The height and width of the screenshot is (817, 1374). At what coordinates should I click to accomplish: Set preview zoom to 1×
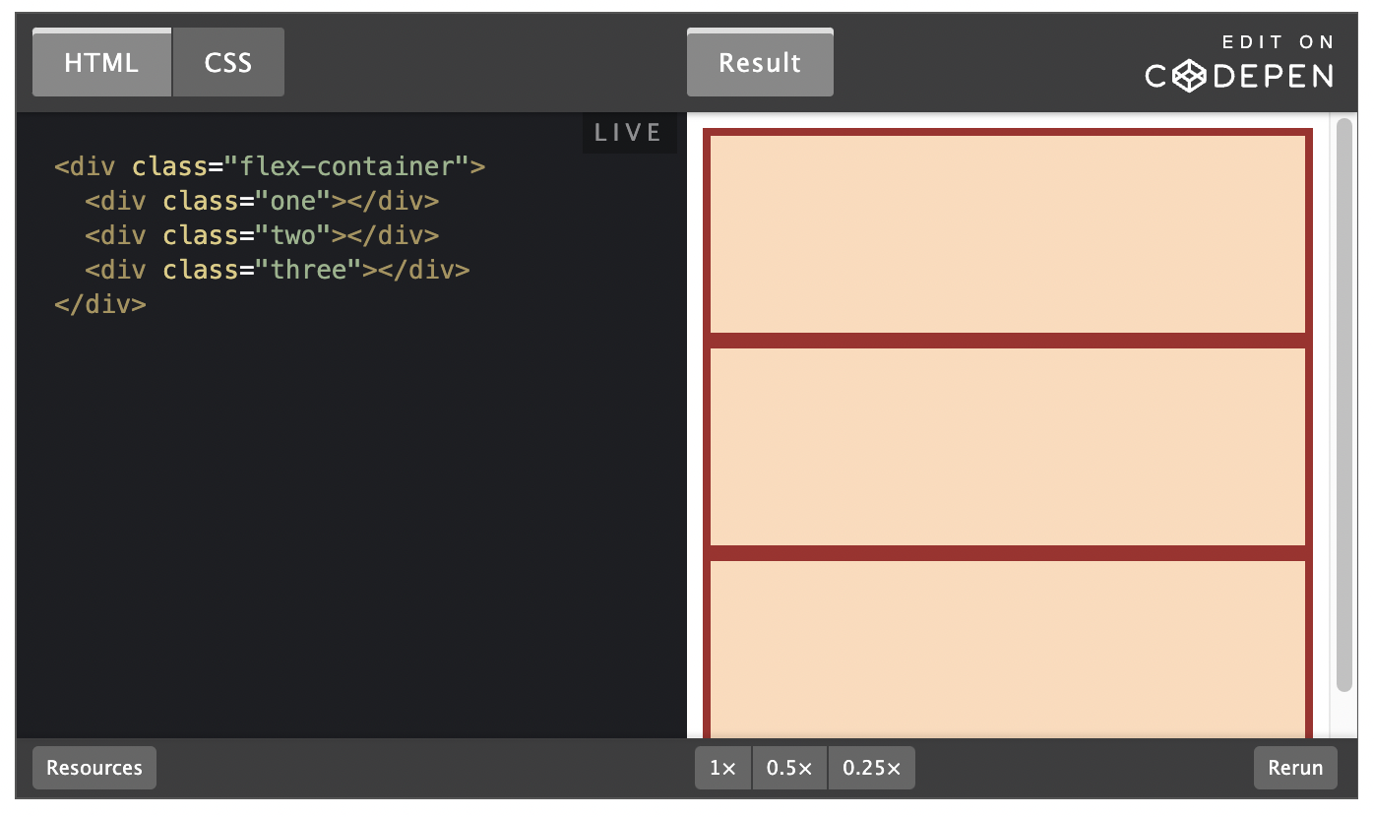point(722,768)
